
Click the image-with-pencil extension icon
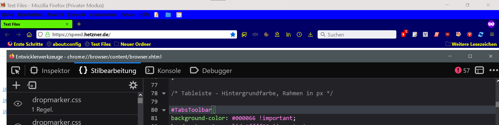coord(458,34)
